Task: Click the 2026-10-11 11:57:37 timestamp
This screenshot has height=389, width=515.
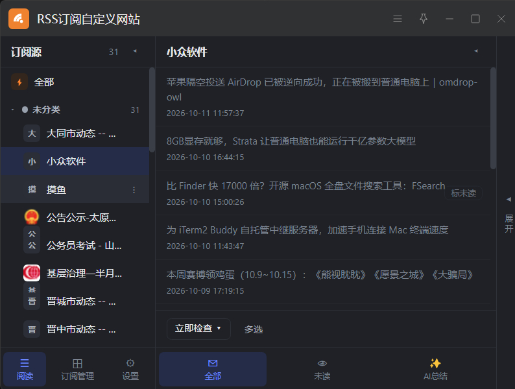Action: coord(205,113)
